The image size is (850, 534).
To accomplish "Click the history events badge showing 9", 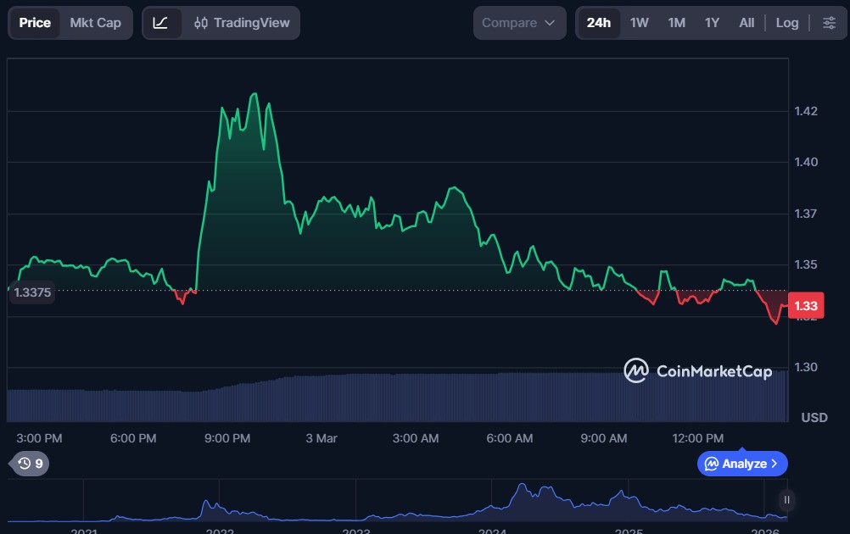I will pos(31,464).
